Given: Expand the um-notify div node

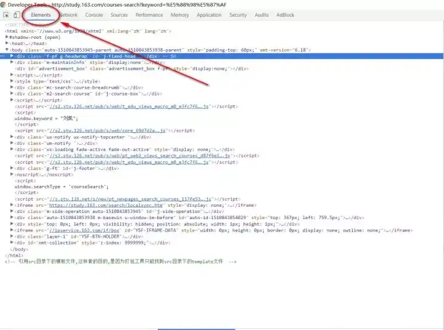Looking at the screenshot, I should [12, 143].
